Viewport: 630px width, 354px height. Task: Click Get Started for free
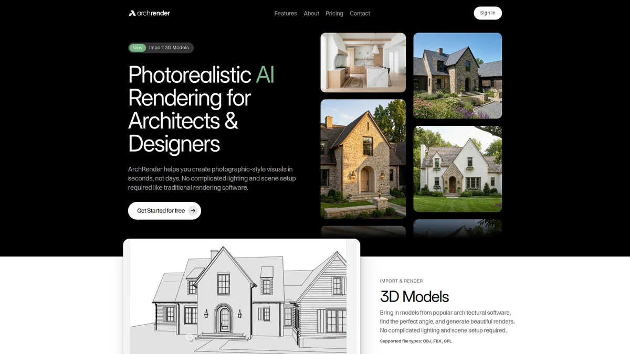coord(161,211)
